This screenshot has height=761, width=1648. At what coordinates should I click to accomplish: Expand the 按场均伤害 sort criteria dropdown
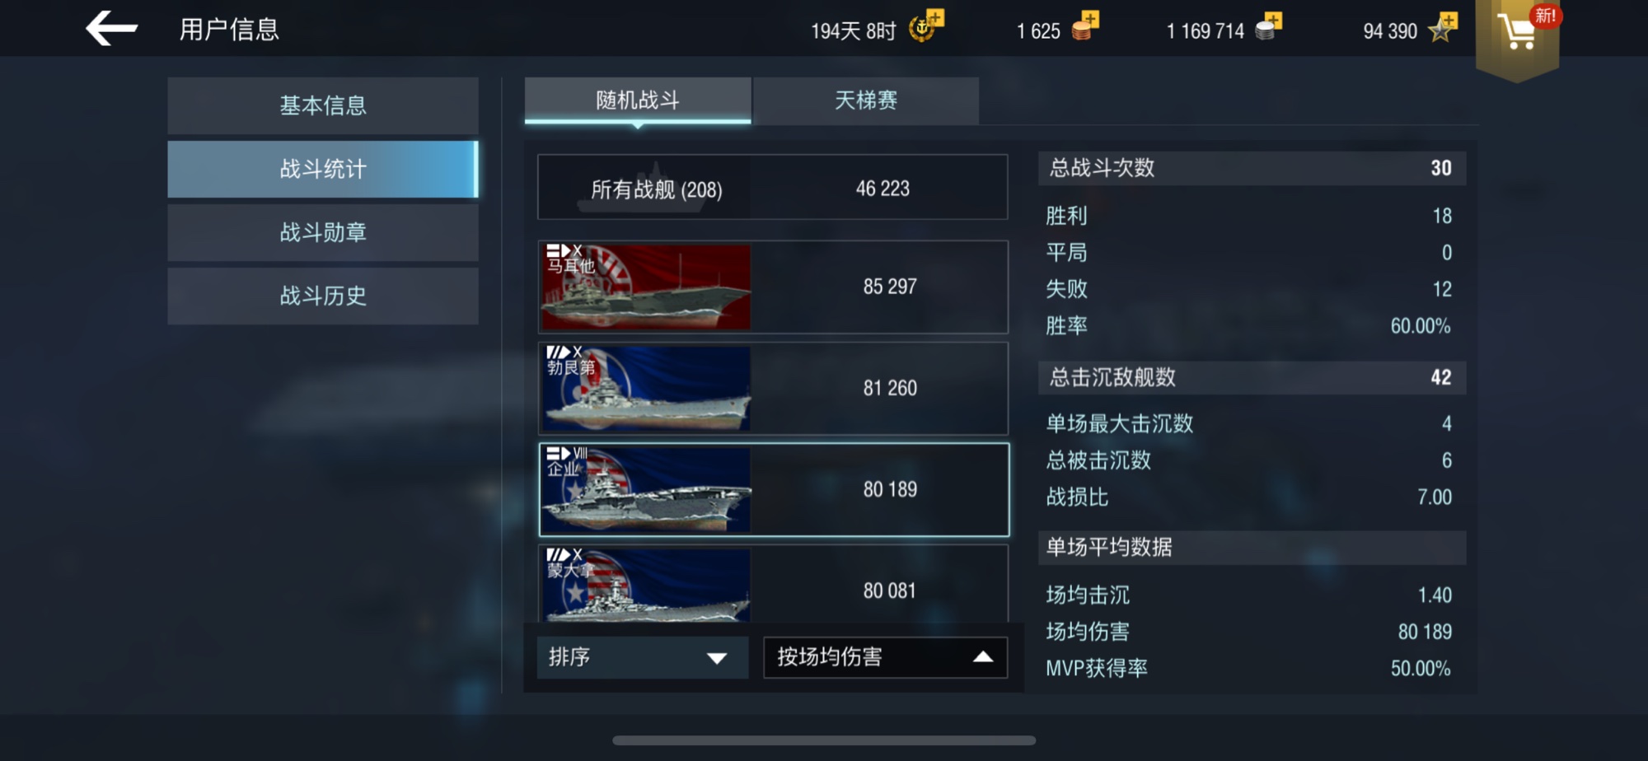pyautogui.click(x=885, y=657)
